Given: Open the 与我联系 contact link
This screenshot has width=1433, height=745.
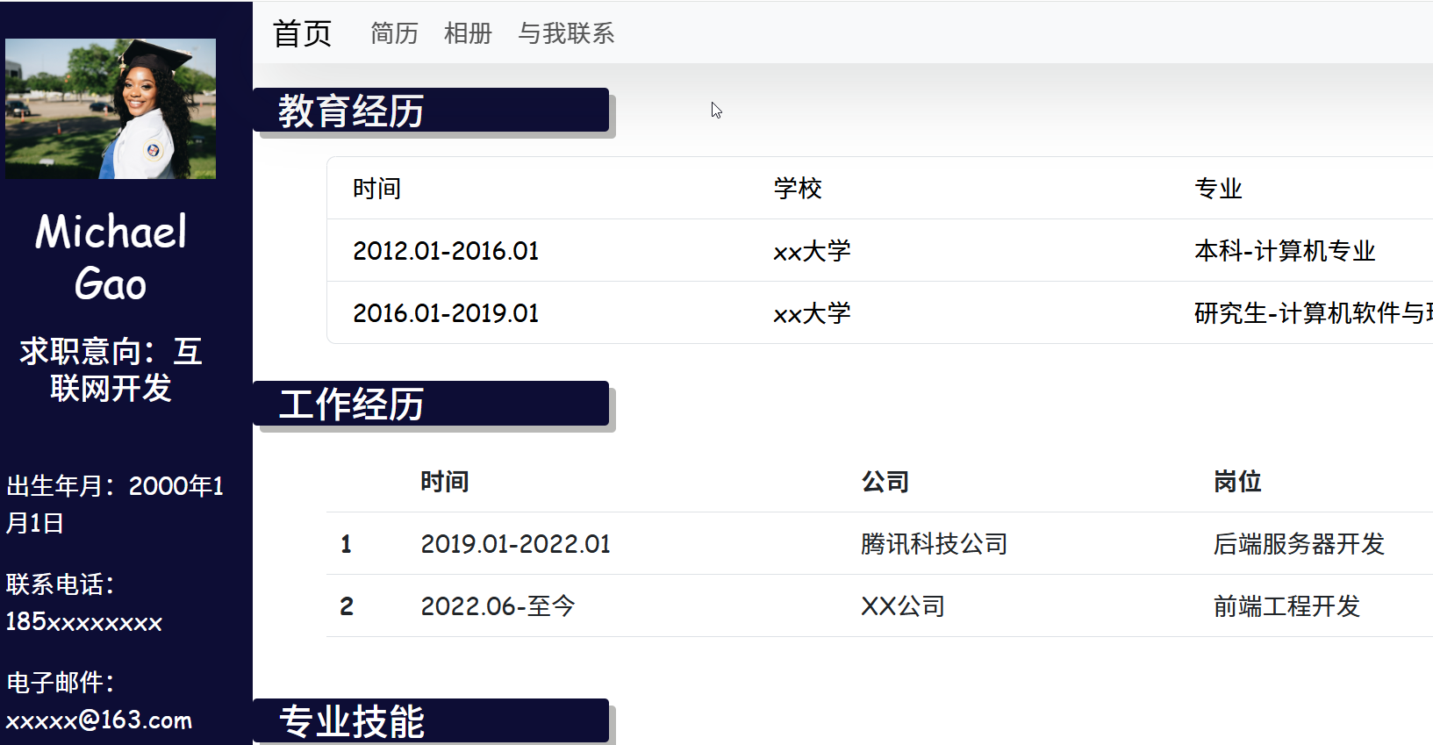Looking at the screenshot, I should pos(566,33).
